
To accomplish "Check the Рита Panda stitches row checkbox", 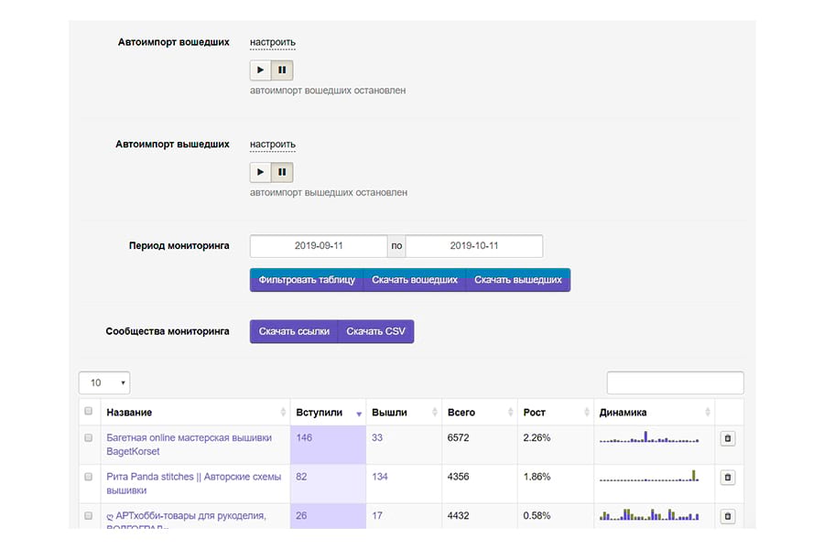I will tap(88, 477).
